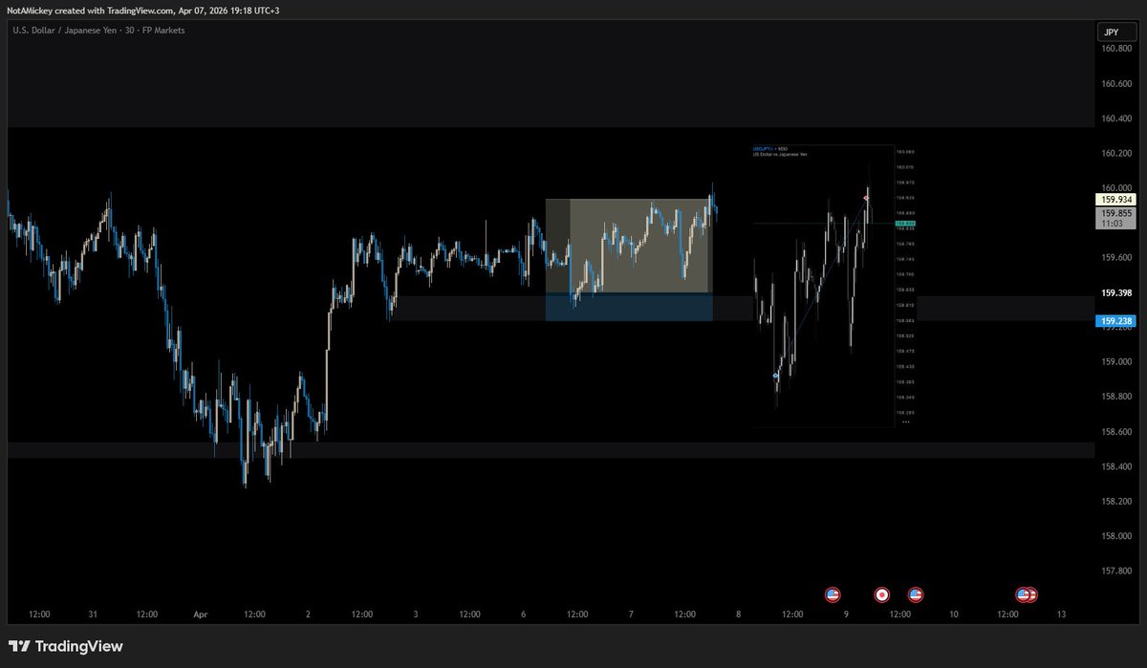Screen dimensions: 1147x668
Task: Click the 6 date label on the time axis
Action: point(524,614)
